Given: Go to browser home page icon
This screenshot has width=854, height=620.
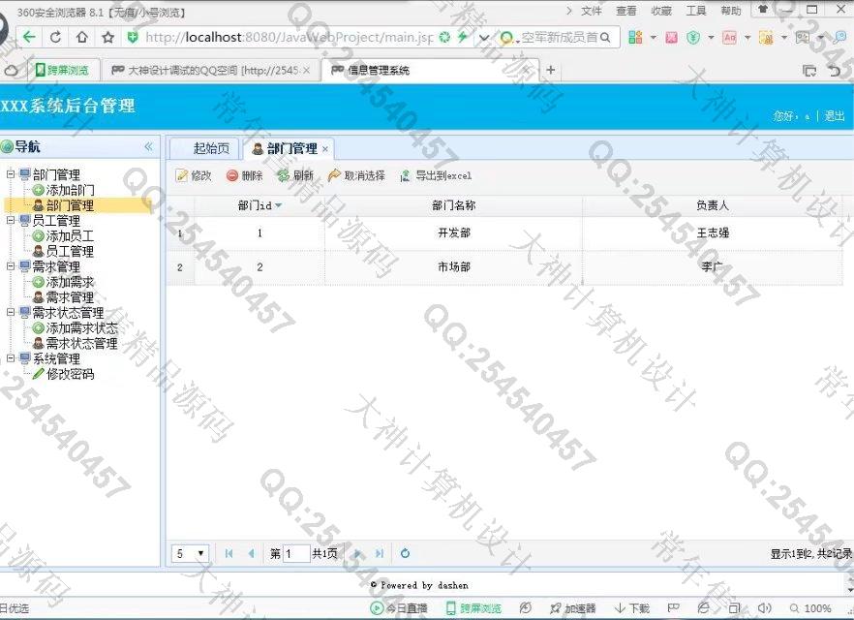Looking at the screenshot, I should click(81, 37).
